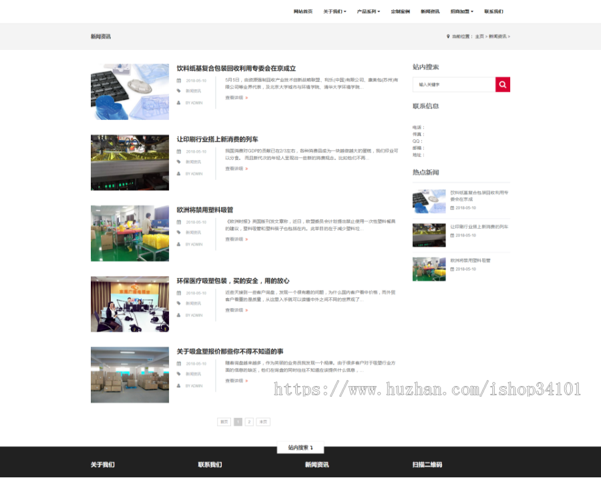Viewport: 601px width, 478px height.
Task: Click the BY ADMIN person icon on second article
Action: 178,172
